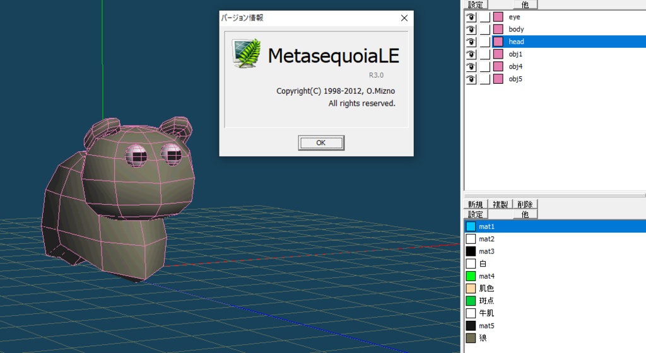
Task: Create new material with 新規
Action: [476, 204]
